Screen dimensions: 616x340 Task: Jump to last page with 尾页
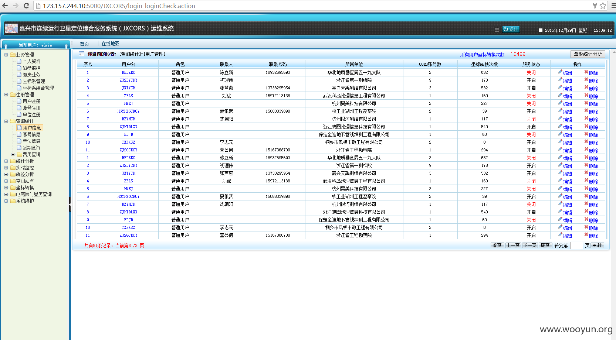545,245
